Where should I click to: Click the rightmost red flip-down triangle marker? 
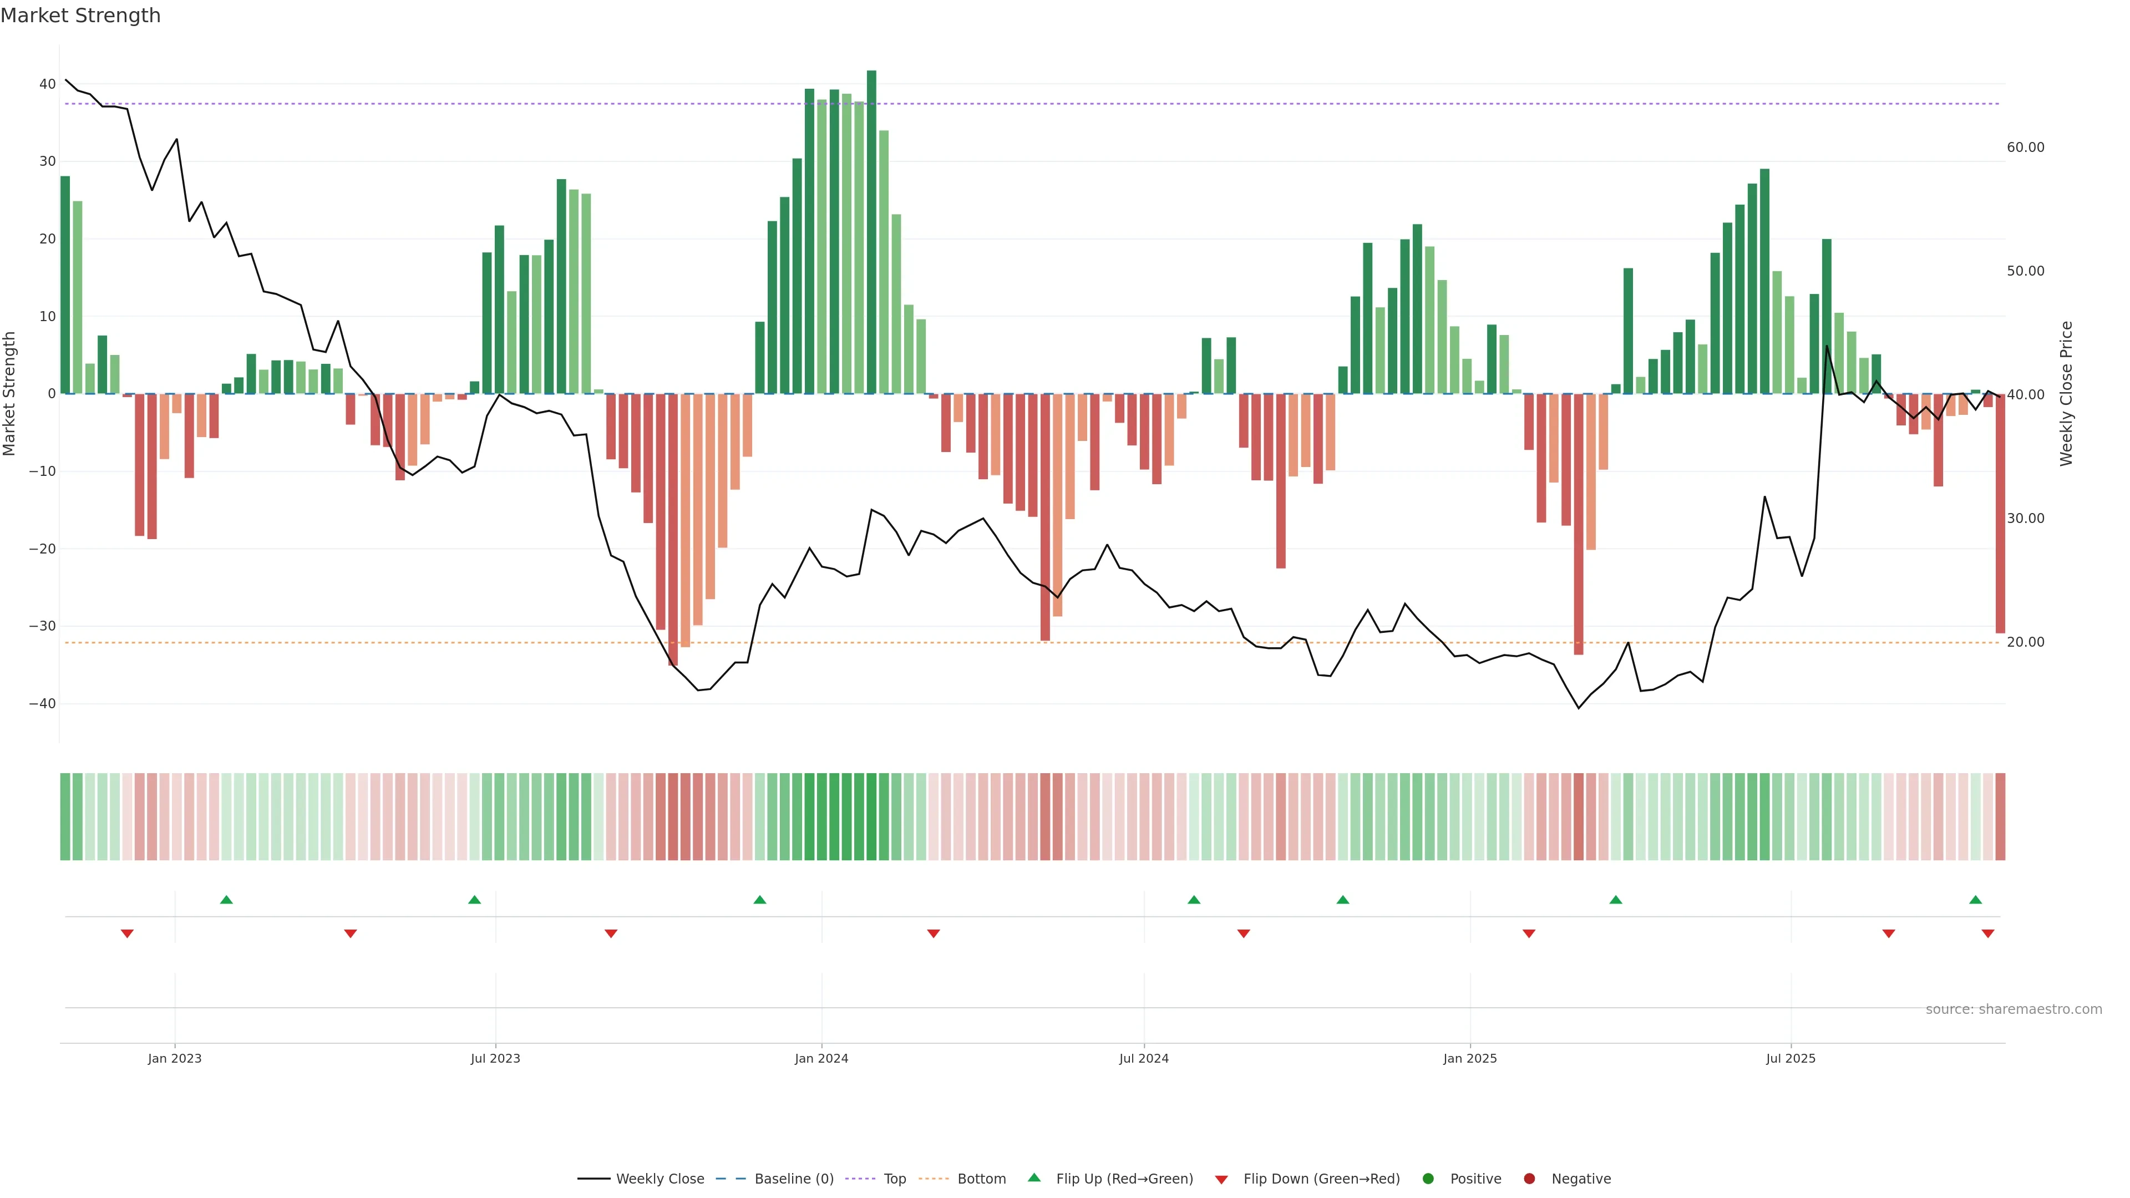coord(1988,933)
